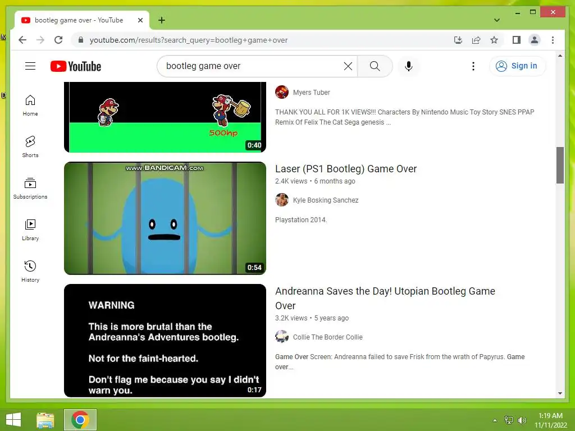Click Myers Tuber channel avatar
Viewport: 575px width, 431px height.
[282, 93]
